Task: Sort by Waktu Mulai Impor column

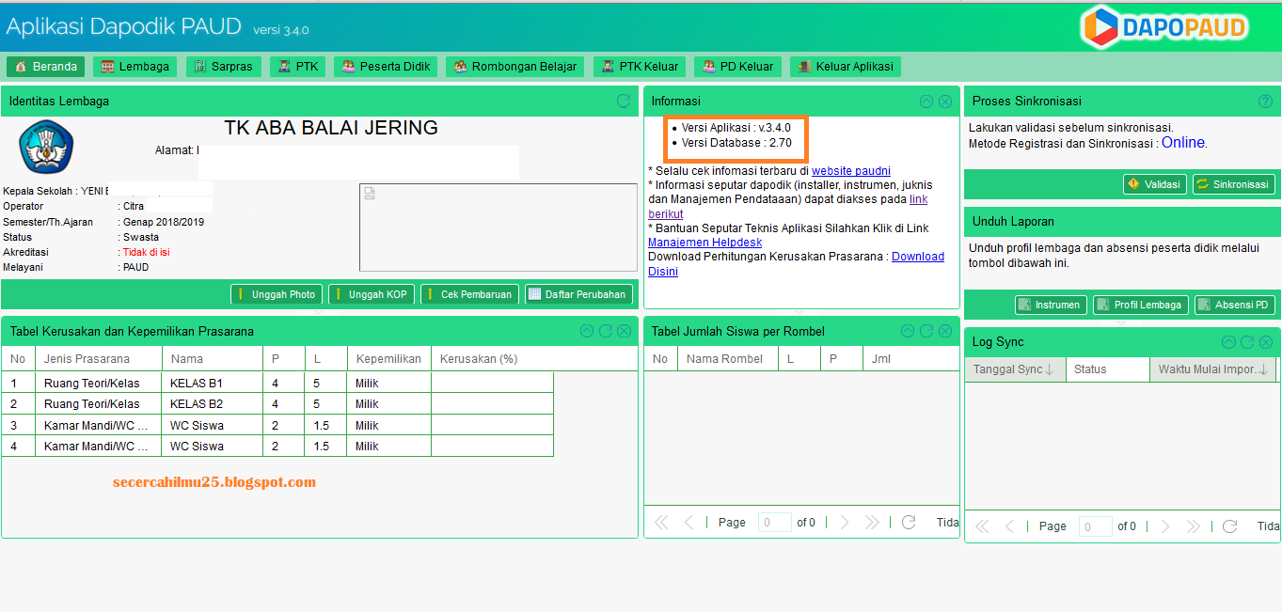Action: pyautogui.click(x=1212, y=369)
